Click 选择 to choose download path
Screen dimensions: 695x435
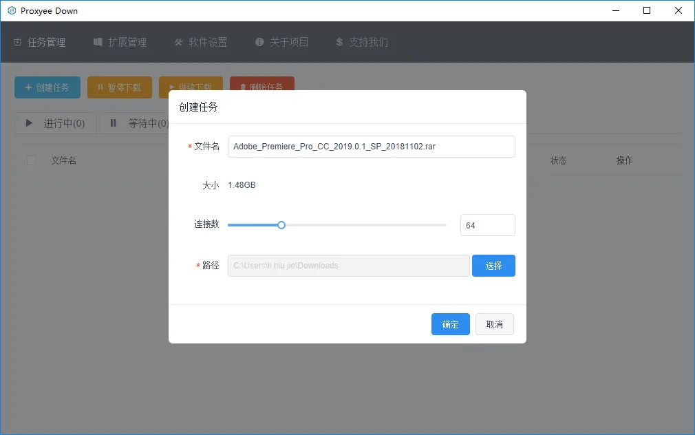tap(493, 266)
